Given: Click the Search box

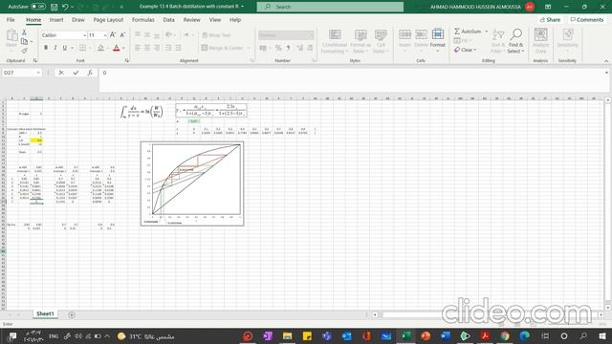Looking at the screenshot, I should pyautogui.click(x=330, y=7).
